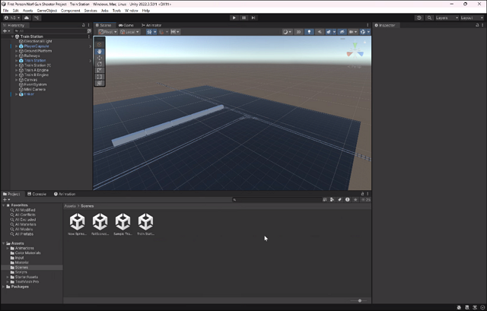The height and width of the screenshot is (311, 487).
Task: Click the Step frame button
Action: point(253,17)
